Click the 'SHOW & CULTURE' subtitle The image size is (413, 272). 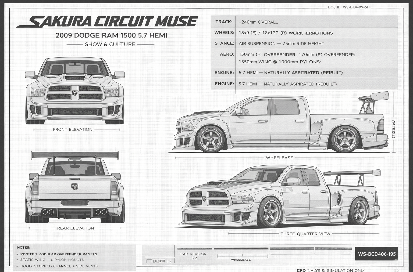[x=110, y=44]
